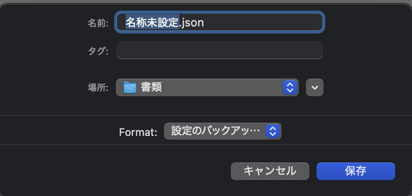This screenshot has height=196, width=412.
Task: Click the 設定のバックアッ… format text
Action: click(x=216, y=131)
